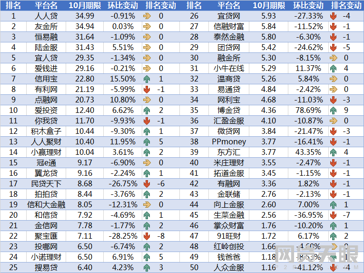Select the 人众金服 platform name cell
Image resolution: width=364 pixels, height=273 pixels.
coord(229,267)
